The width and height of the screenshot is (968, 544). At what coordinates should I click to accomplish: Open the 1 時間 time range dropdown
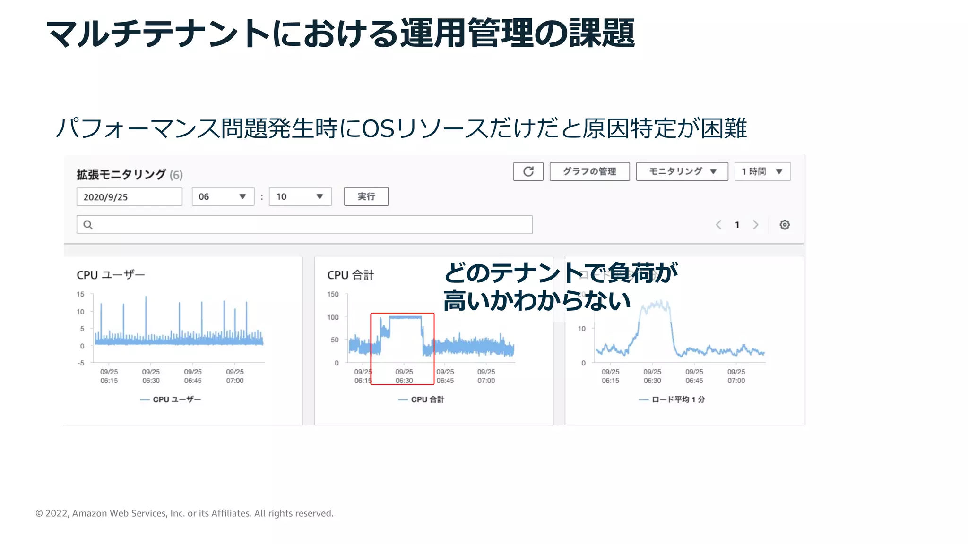(x=762, y=171)
